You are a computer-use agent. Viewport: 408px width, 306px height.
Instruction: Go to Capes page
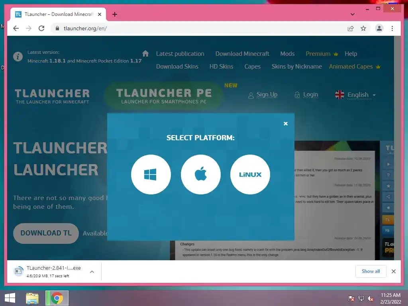252,67
